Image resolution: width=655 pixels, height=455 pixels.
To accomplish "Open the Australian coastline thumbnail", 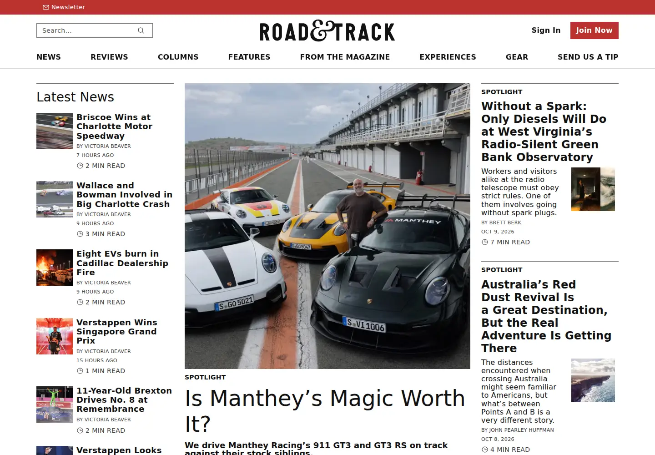I will tap(593, 380).
